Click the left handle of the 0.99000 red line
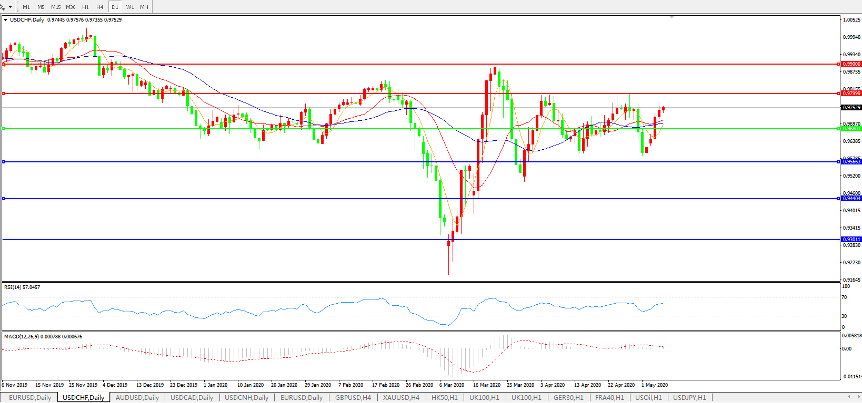862x403 pixels. tap(3, 64)
